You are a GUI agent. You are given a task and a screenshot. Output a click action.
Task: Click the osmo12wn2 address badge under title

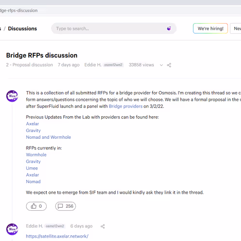tap(113, 65)
